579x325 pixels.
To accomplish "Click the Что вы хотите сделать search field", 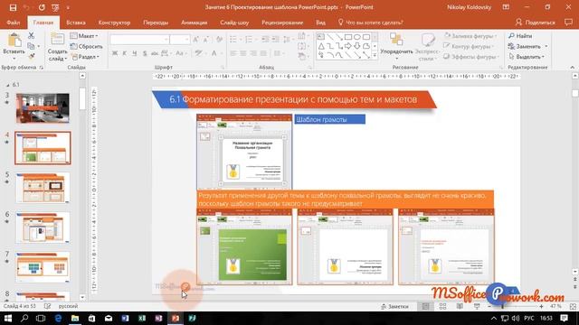I will (370, 23).
